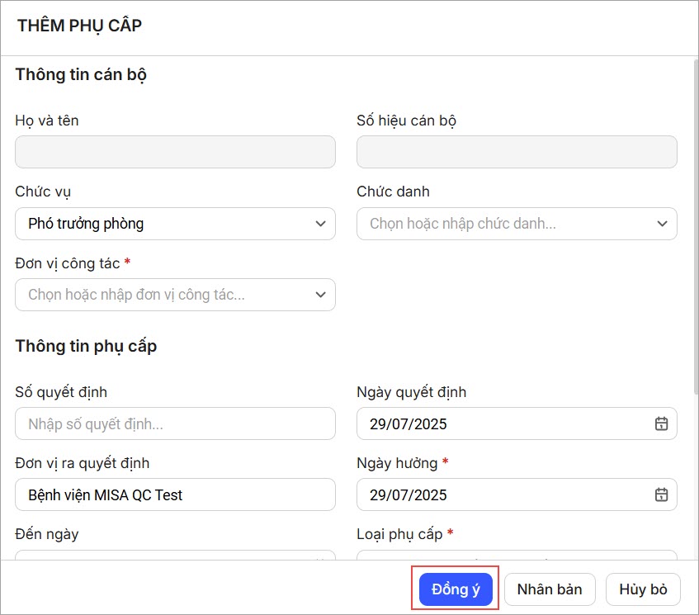Click into the Số quyết định input
The image size is (699, 615).
175,423
